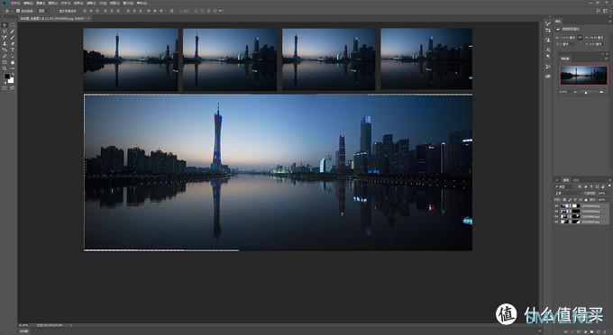Open the Layers panel flyout menu
The height and width of the screenshot is (335, 613).
[609, 180]
